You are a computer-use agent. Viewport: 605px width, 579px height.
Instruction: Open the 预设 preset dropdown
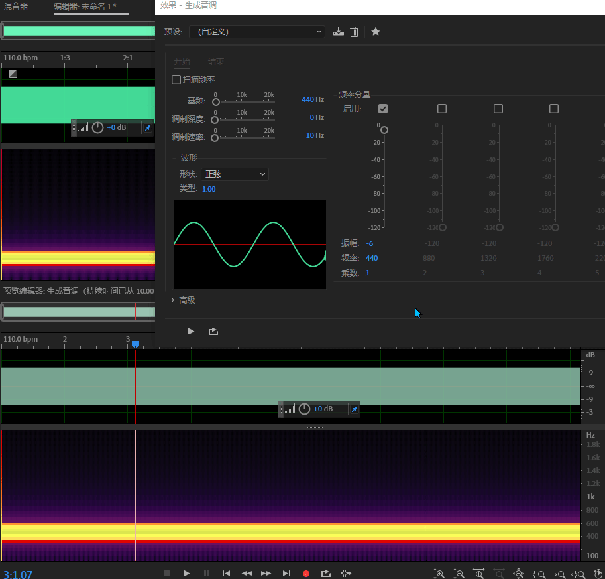(257, 32)
